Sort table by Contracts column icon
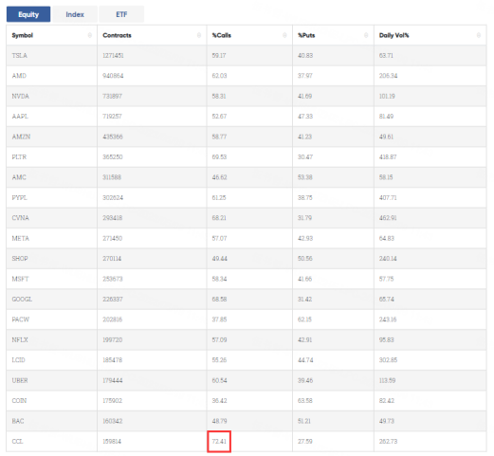 pos(199,35)
